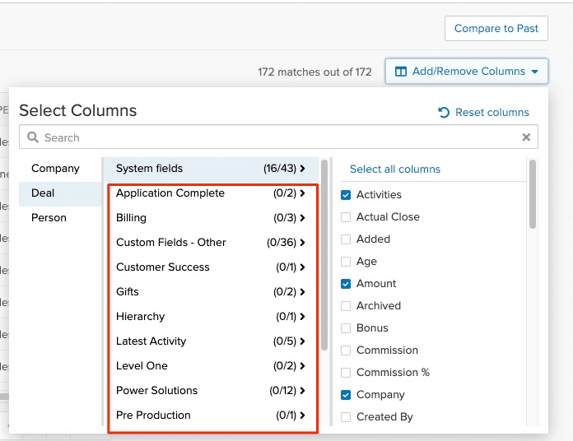Uncheck the Activities column checkbox
The height and width of the screenshot is (441, 573).
[x=346, y=195]
